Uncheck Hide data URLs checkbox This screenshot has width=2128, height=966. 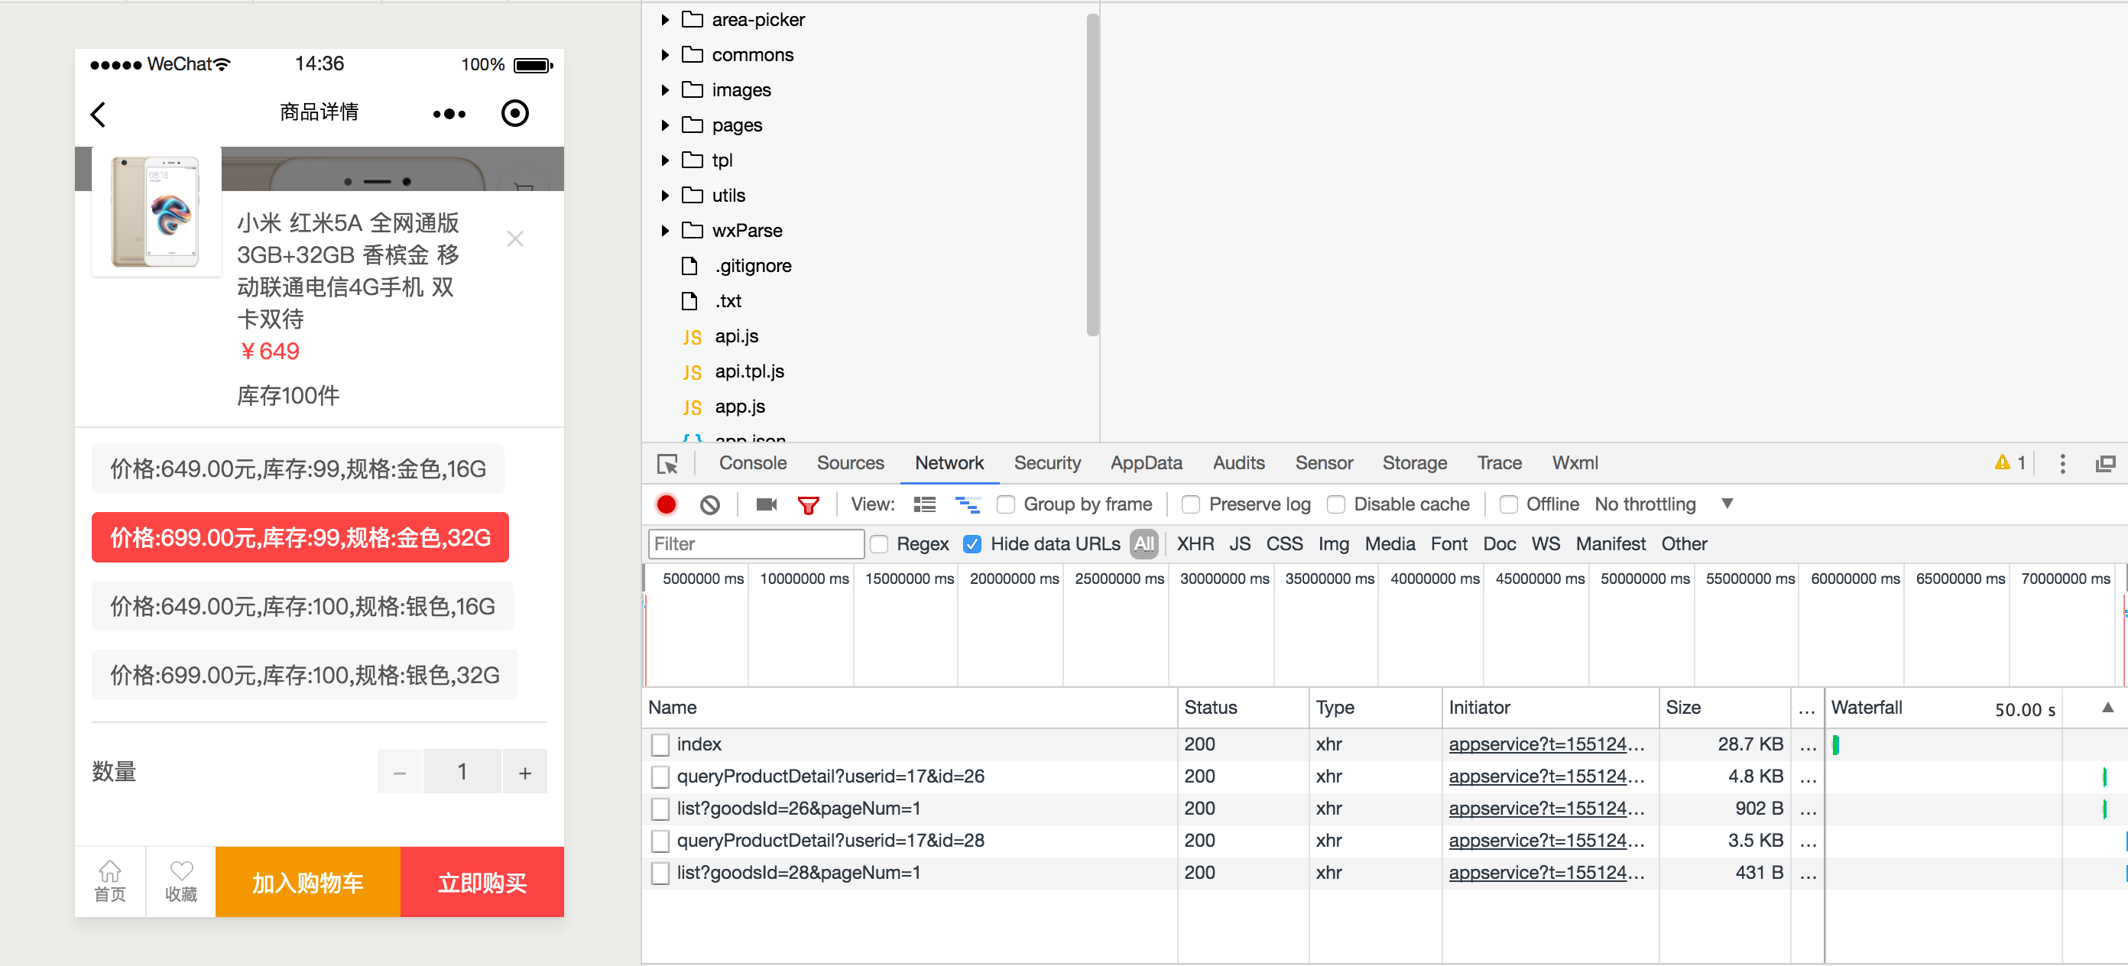972,543
